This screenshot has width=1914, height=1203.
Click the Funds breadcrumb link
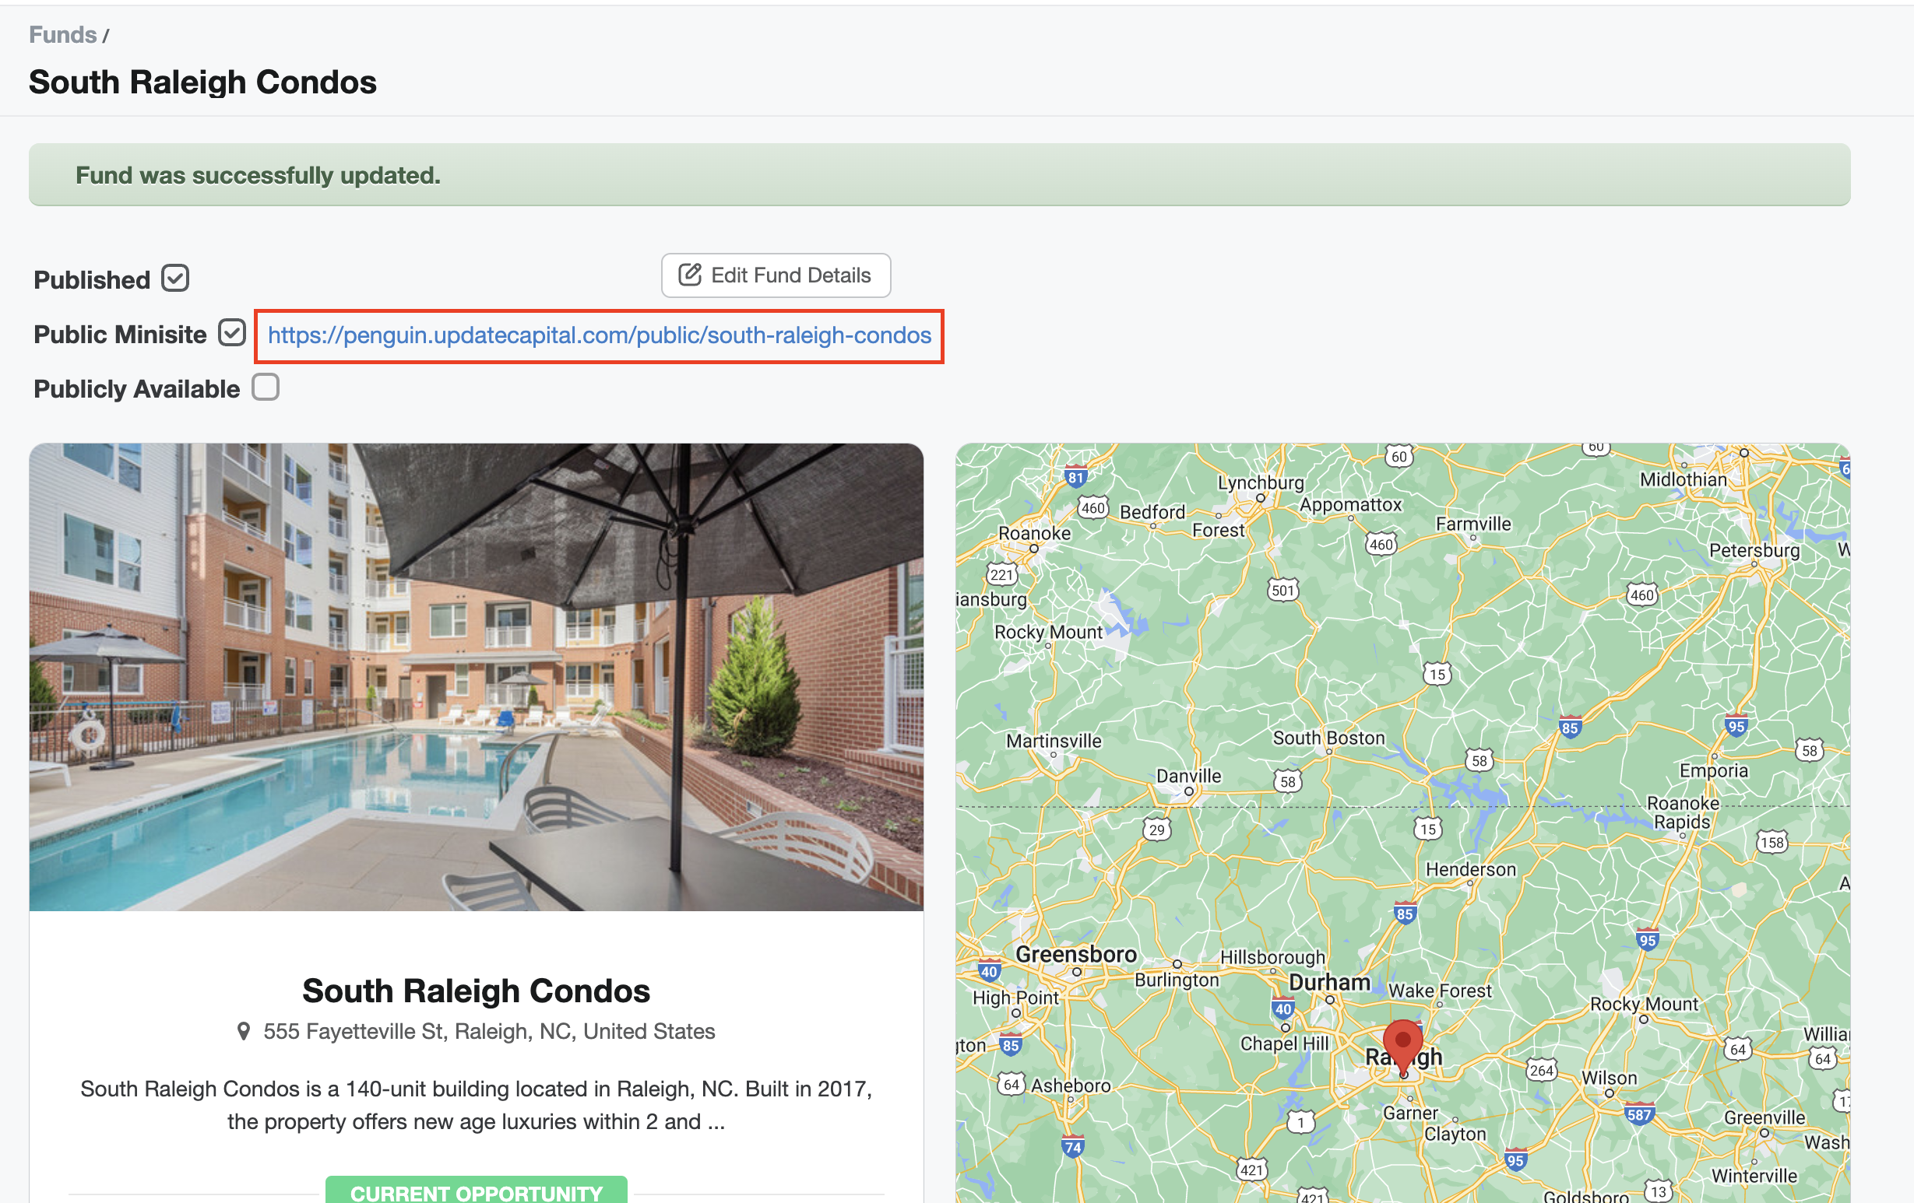click(x=62, y=35)
